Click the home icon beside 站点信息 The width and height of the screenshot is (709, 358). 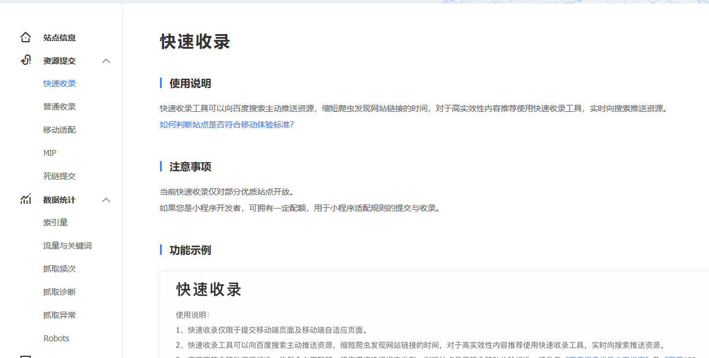coord(26,36)
